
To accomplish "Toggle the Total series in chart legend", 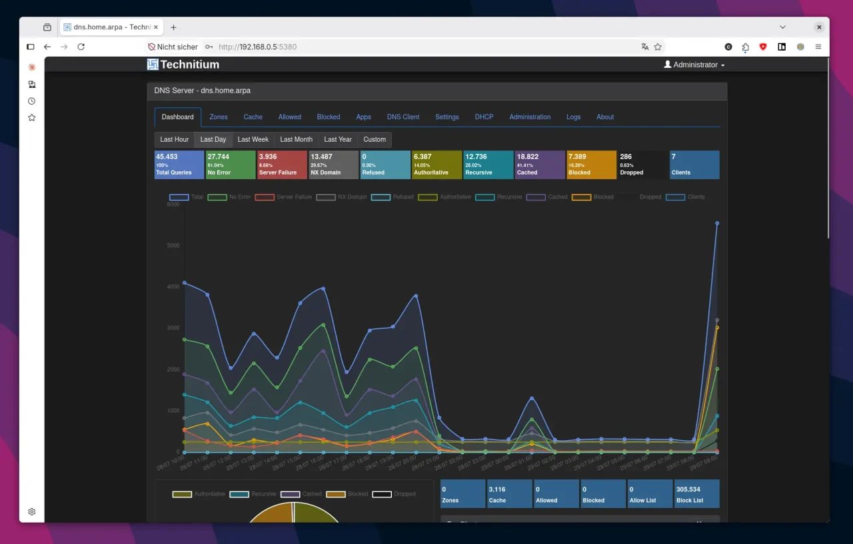I will (x=187, y=197).
